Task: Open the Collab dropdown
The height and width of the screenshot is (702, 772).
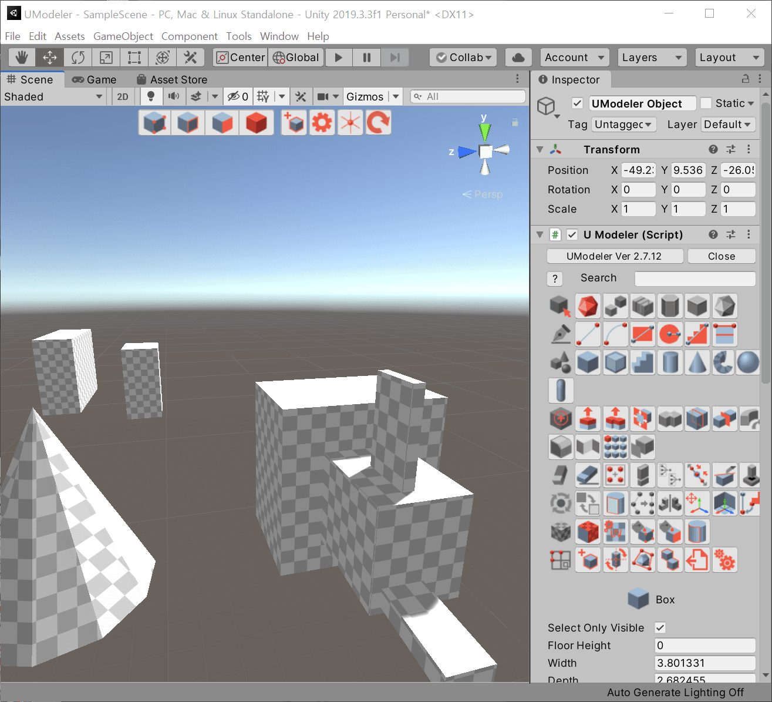Action: (x=463, y=58)
